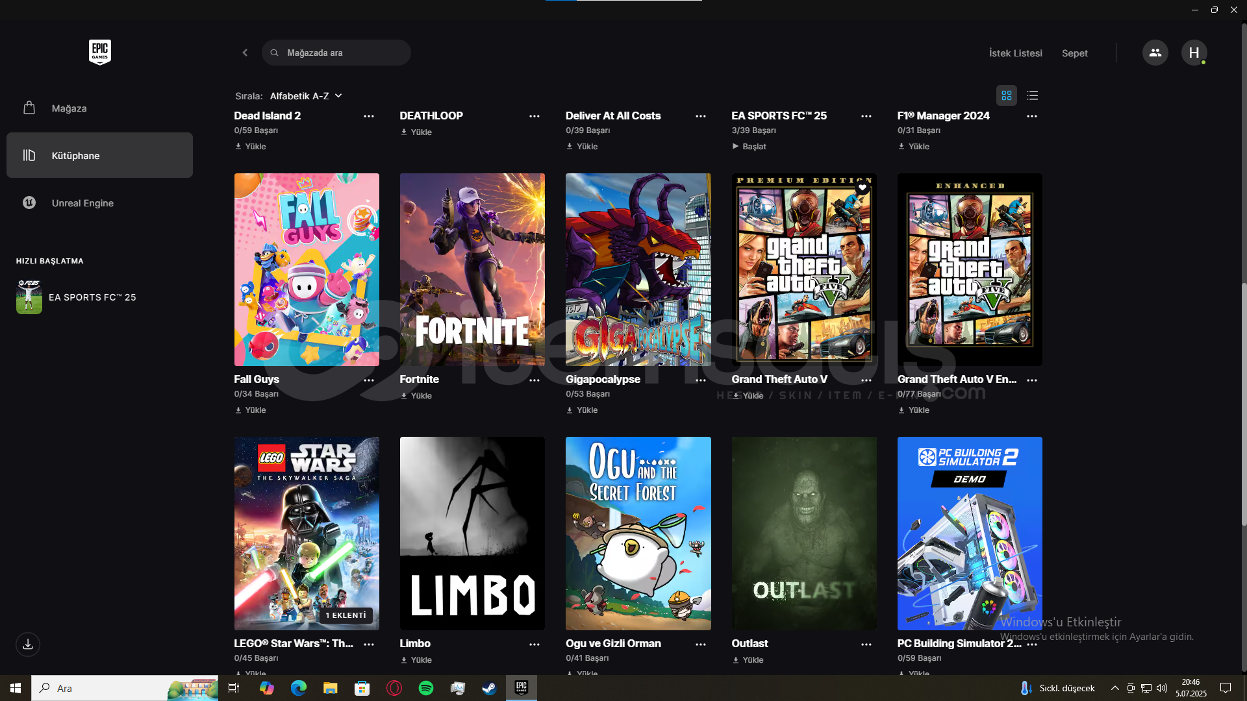This screenshot has height=701, width=1247.
Task: Open Steam from taskbar
Action: (489, 688)
